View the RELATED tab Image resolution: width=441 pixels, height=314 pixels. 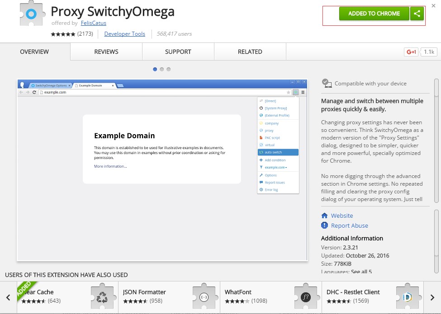(250, 52)
